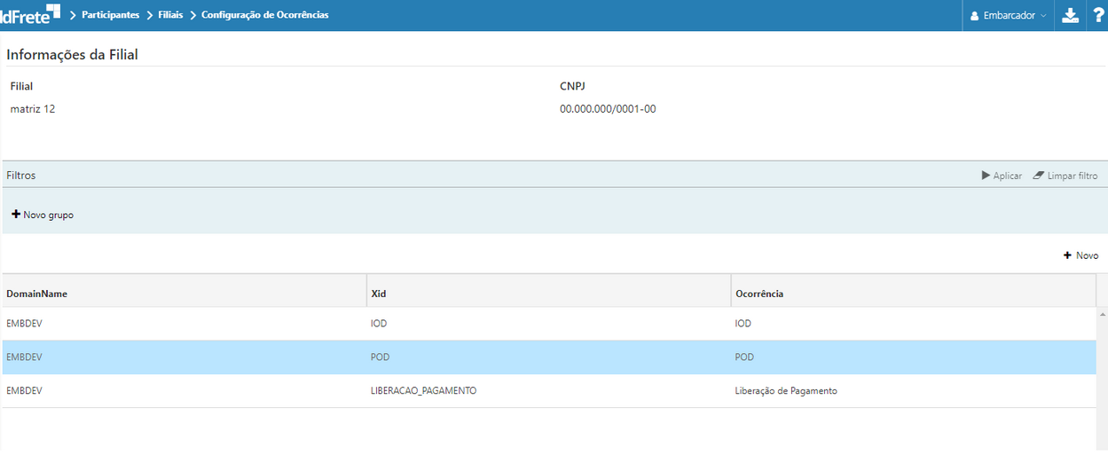Apply filters with the Aplicar button
This screenshot has height=455, width=1108.
1002,176
